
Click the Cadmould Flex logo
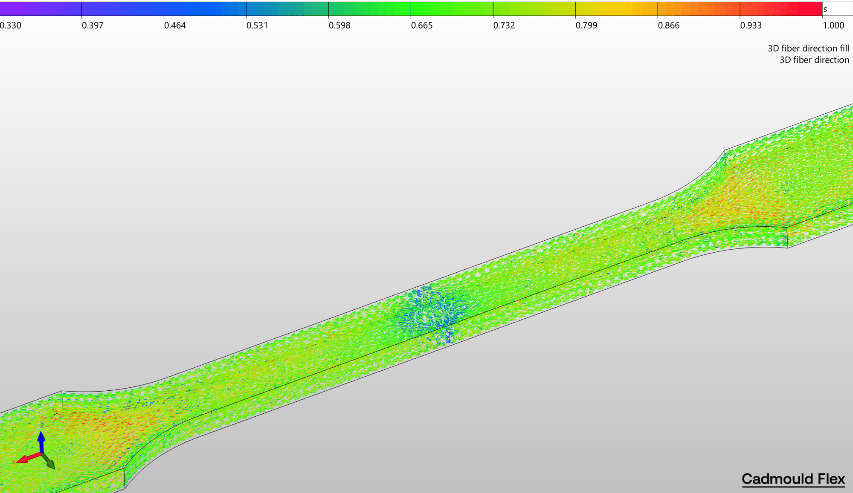pyautogui.click(x=793, y=479)
